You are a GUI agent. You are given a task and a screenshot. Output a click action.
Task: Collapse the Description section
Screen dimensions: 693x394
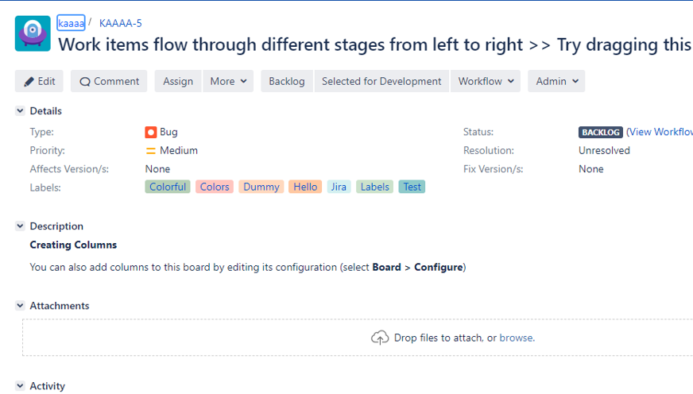pos(20,226)
